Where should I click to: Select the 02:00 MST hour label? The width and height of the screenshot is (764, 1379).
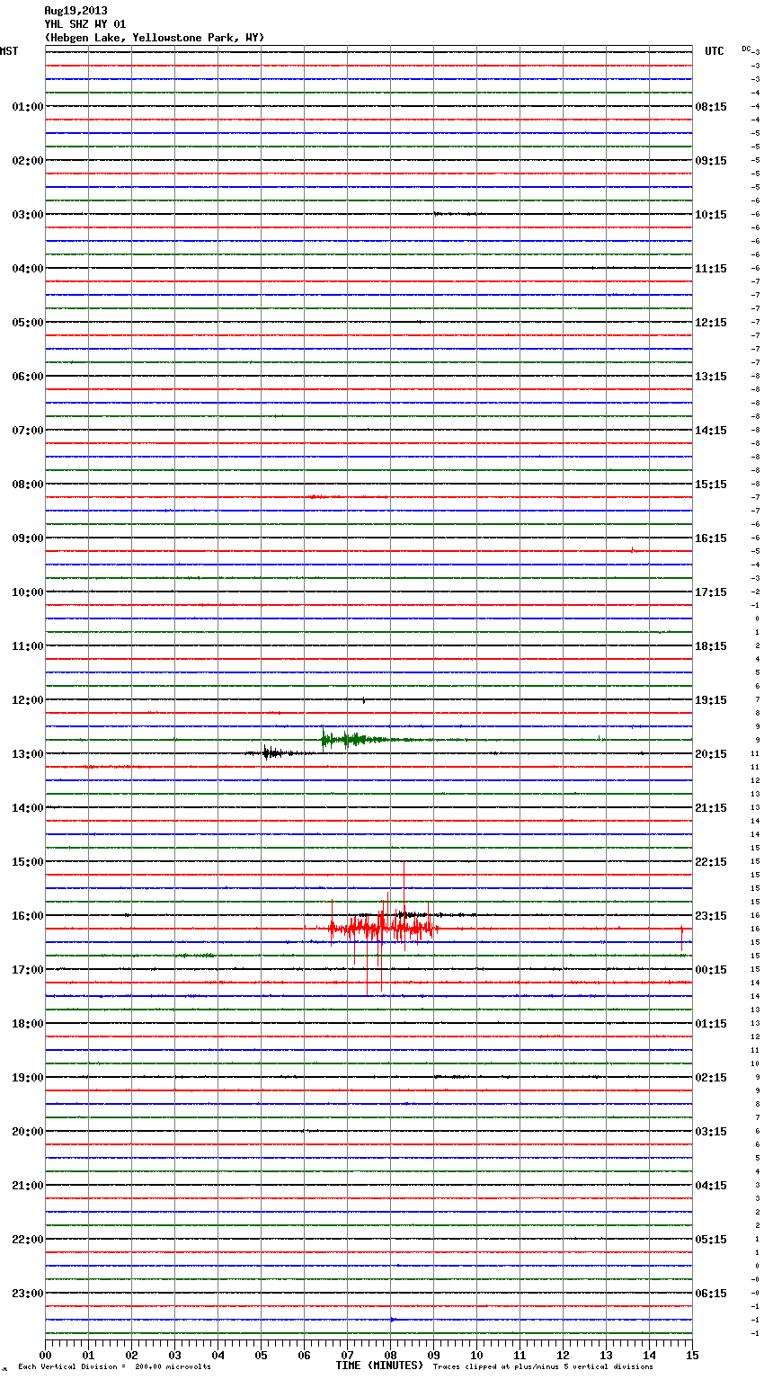(28, 161)
